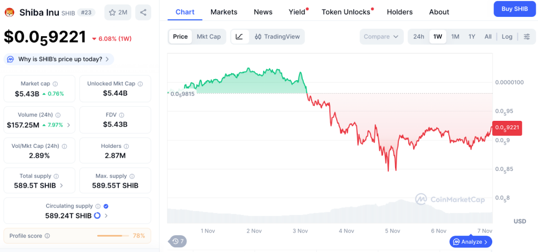The image size is (538, 252).
Task: Open TradingView chart mode
Action: pyautogui.click(x=277, y=37)
